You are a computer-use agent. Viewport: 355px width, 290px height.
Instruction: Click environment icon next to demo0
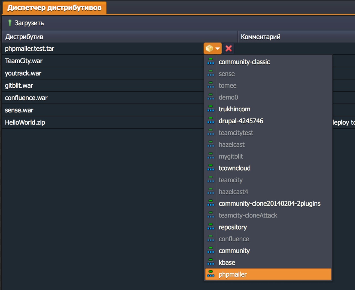pyautogui.click(x=211, y=97)
